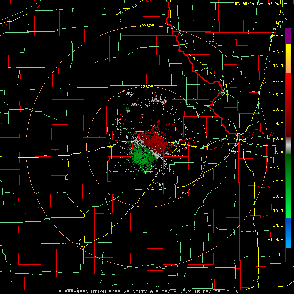The width and height of the screenshot is (294, 294).
Task: Click the VEL legend title
Action: tap(287, 20)
